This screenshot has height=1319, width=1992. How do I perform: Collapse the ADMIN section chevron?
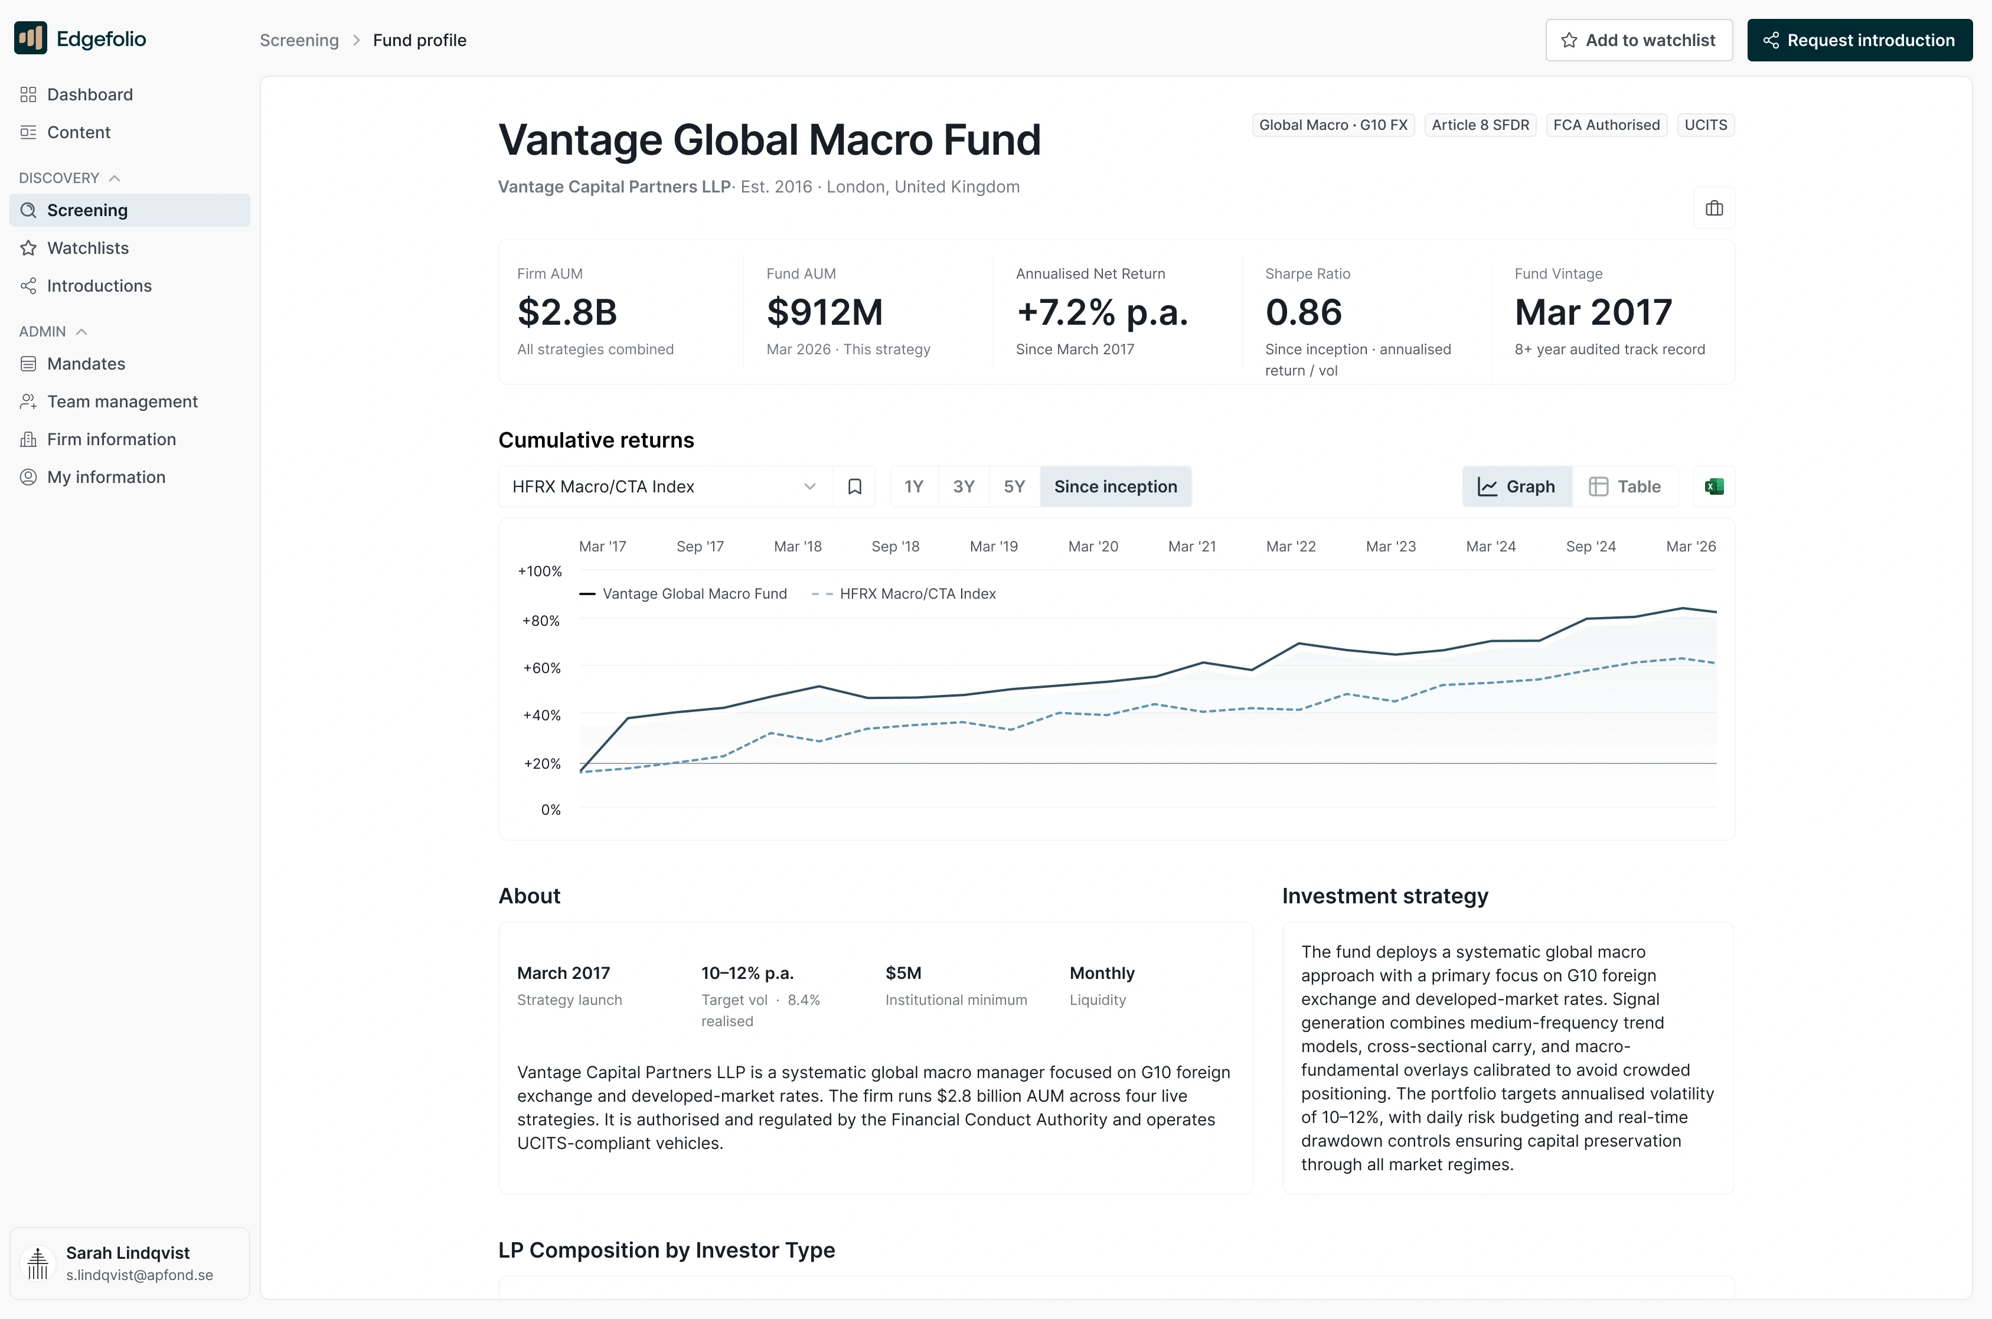click(81, 331)
